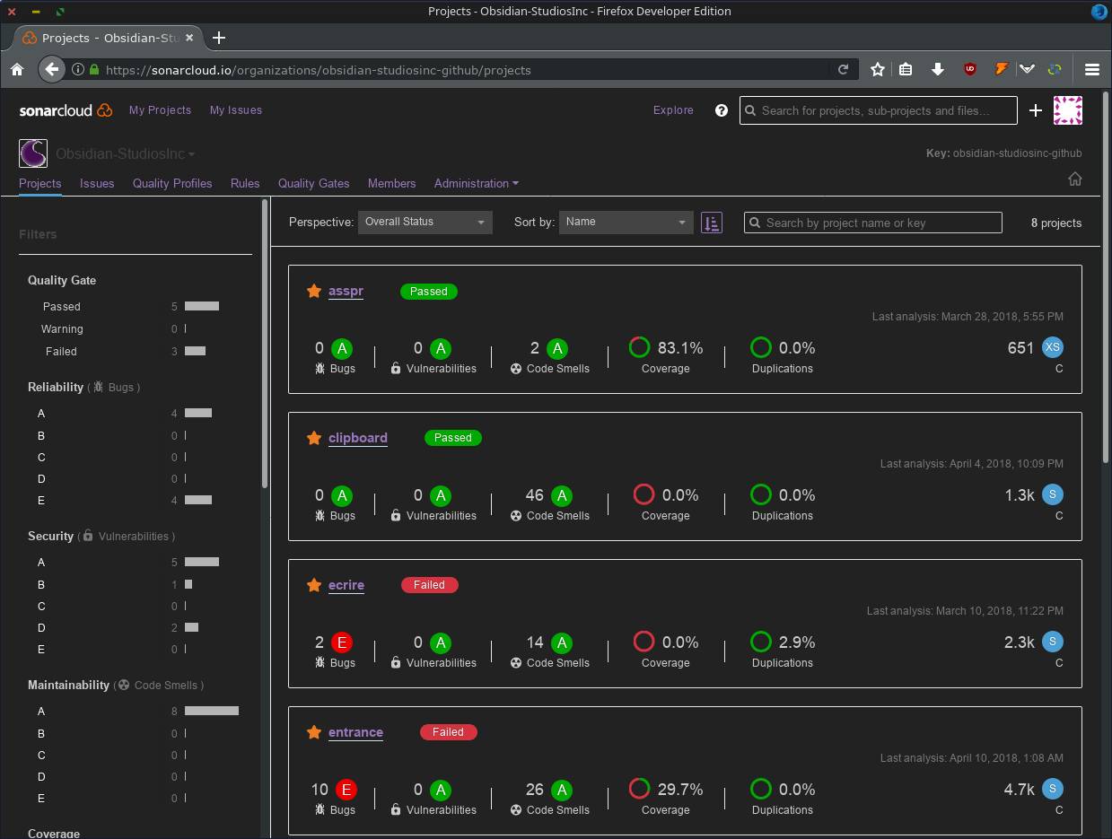Filter Maintainability by rating A
The height and width of the screenshot is (839, 1112).
(x=136, y=711)
